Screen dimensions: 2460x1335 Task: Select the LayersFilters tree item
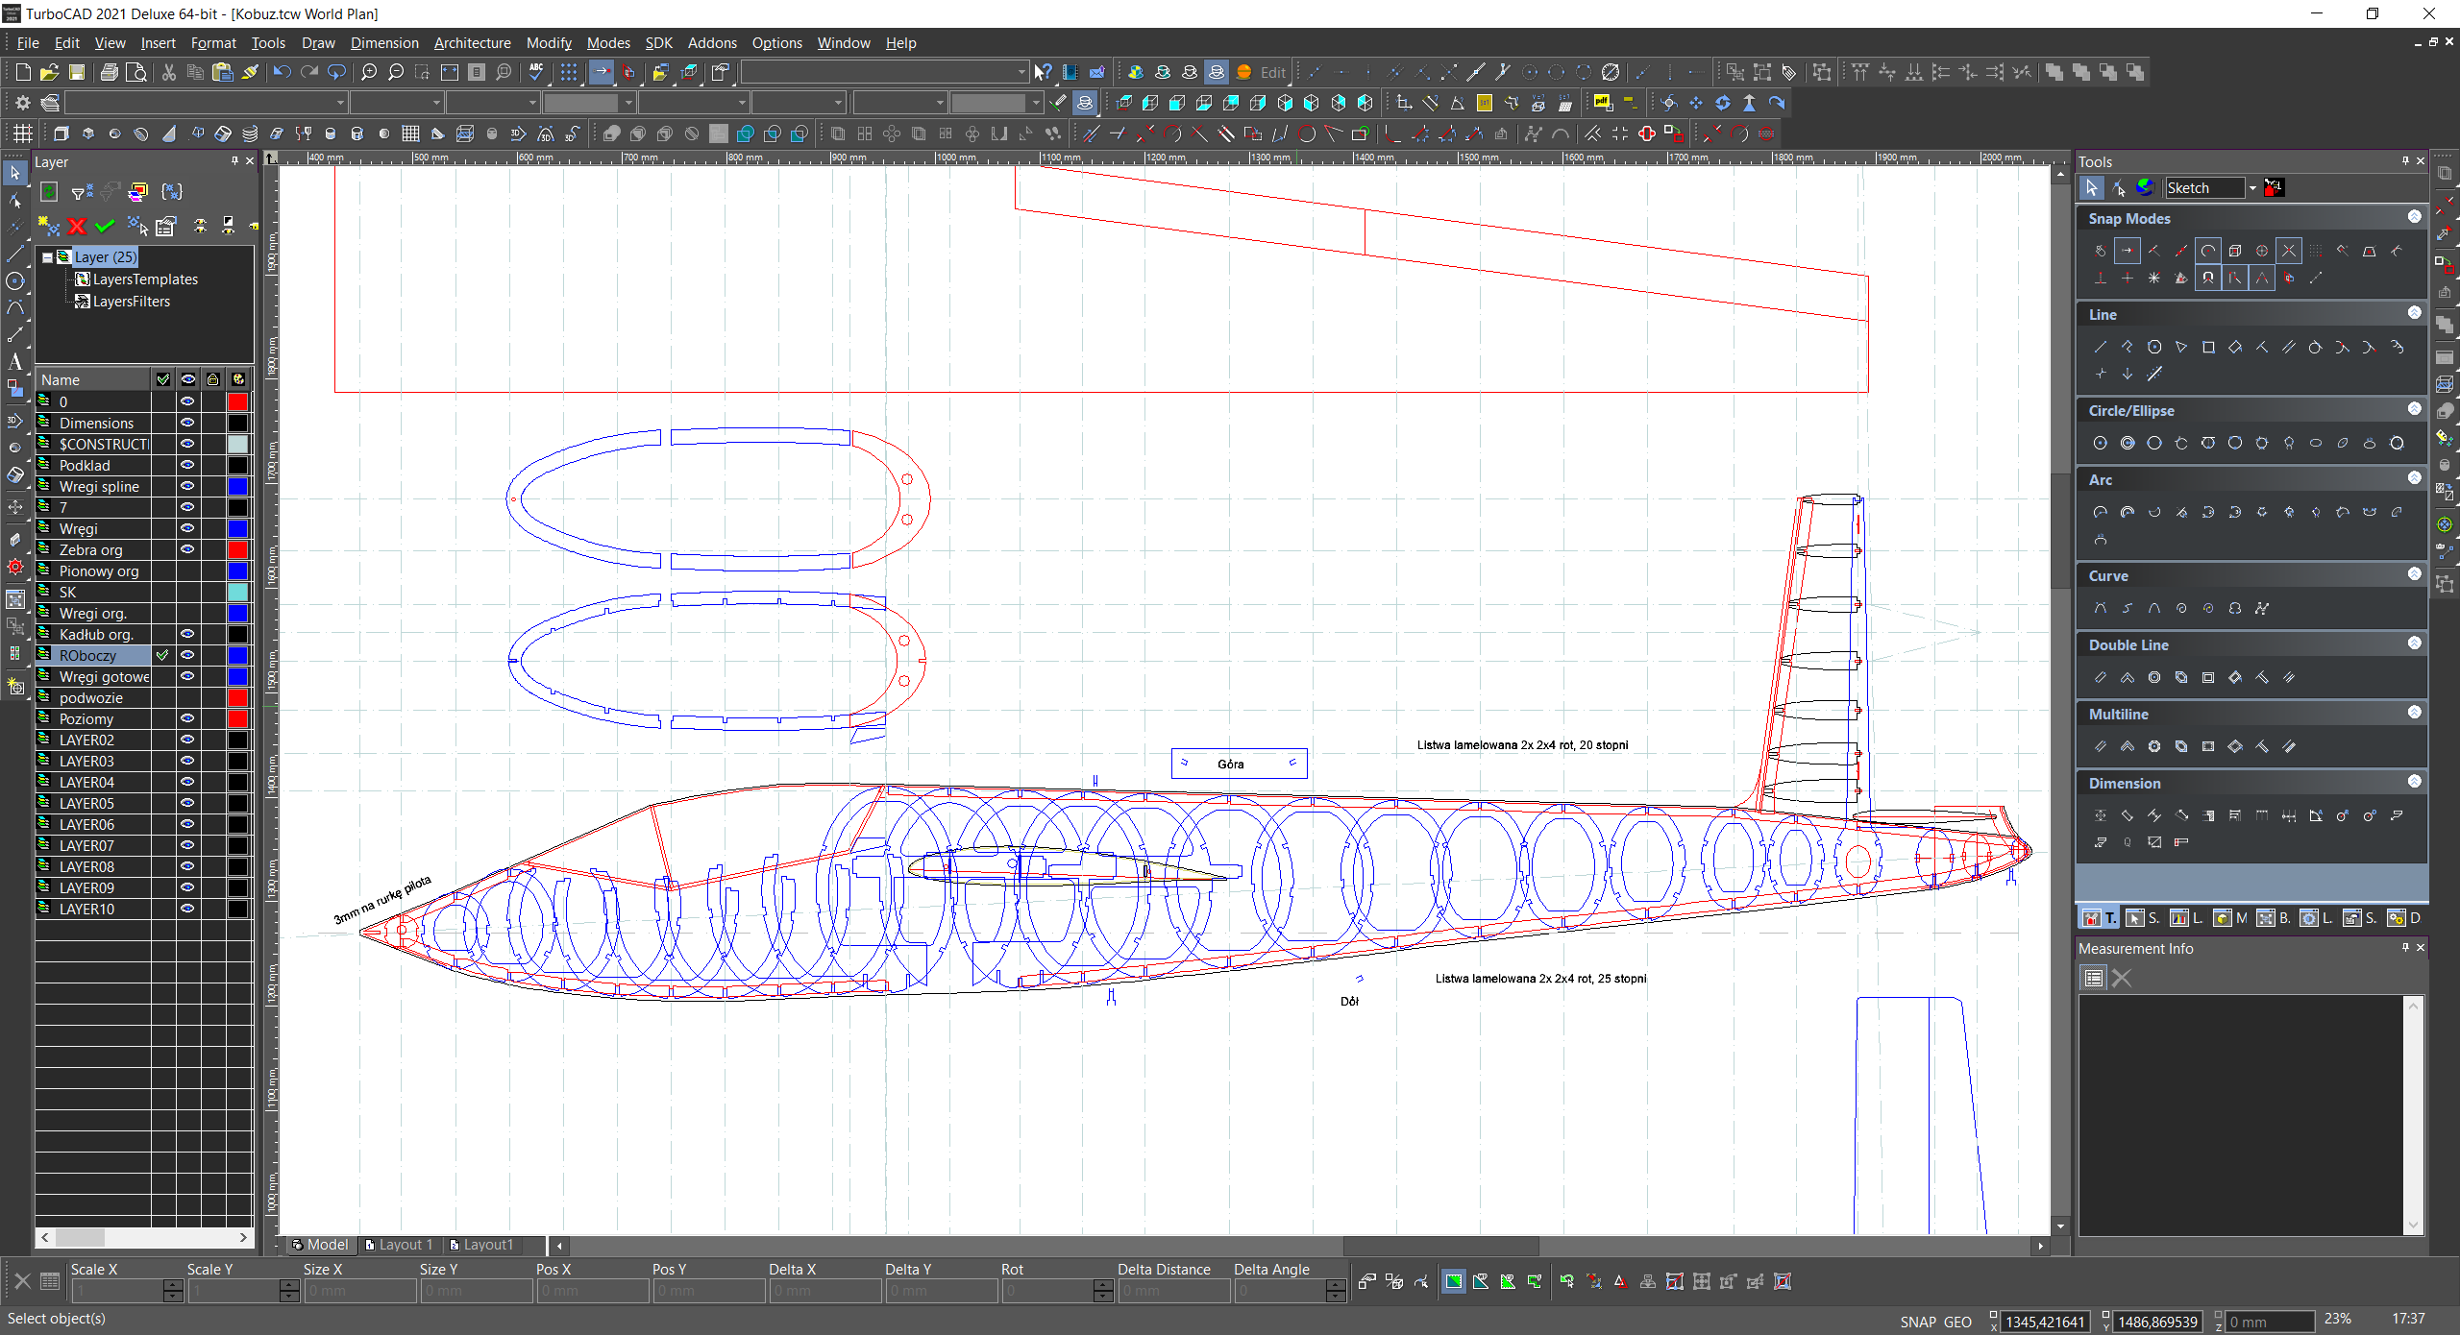click(x=132, y=302)
